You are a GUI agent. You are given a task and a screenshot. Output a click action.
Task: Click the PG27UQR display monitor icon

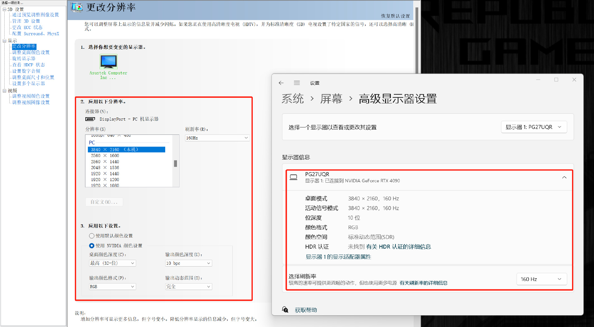(293, 177)
